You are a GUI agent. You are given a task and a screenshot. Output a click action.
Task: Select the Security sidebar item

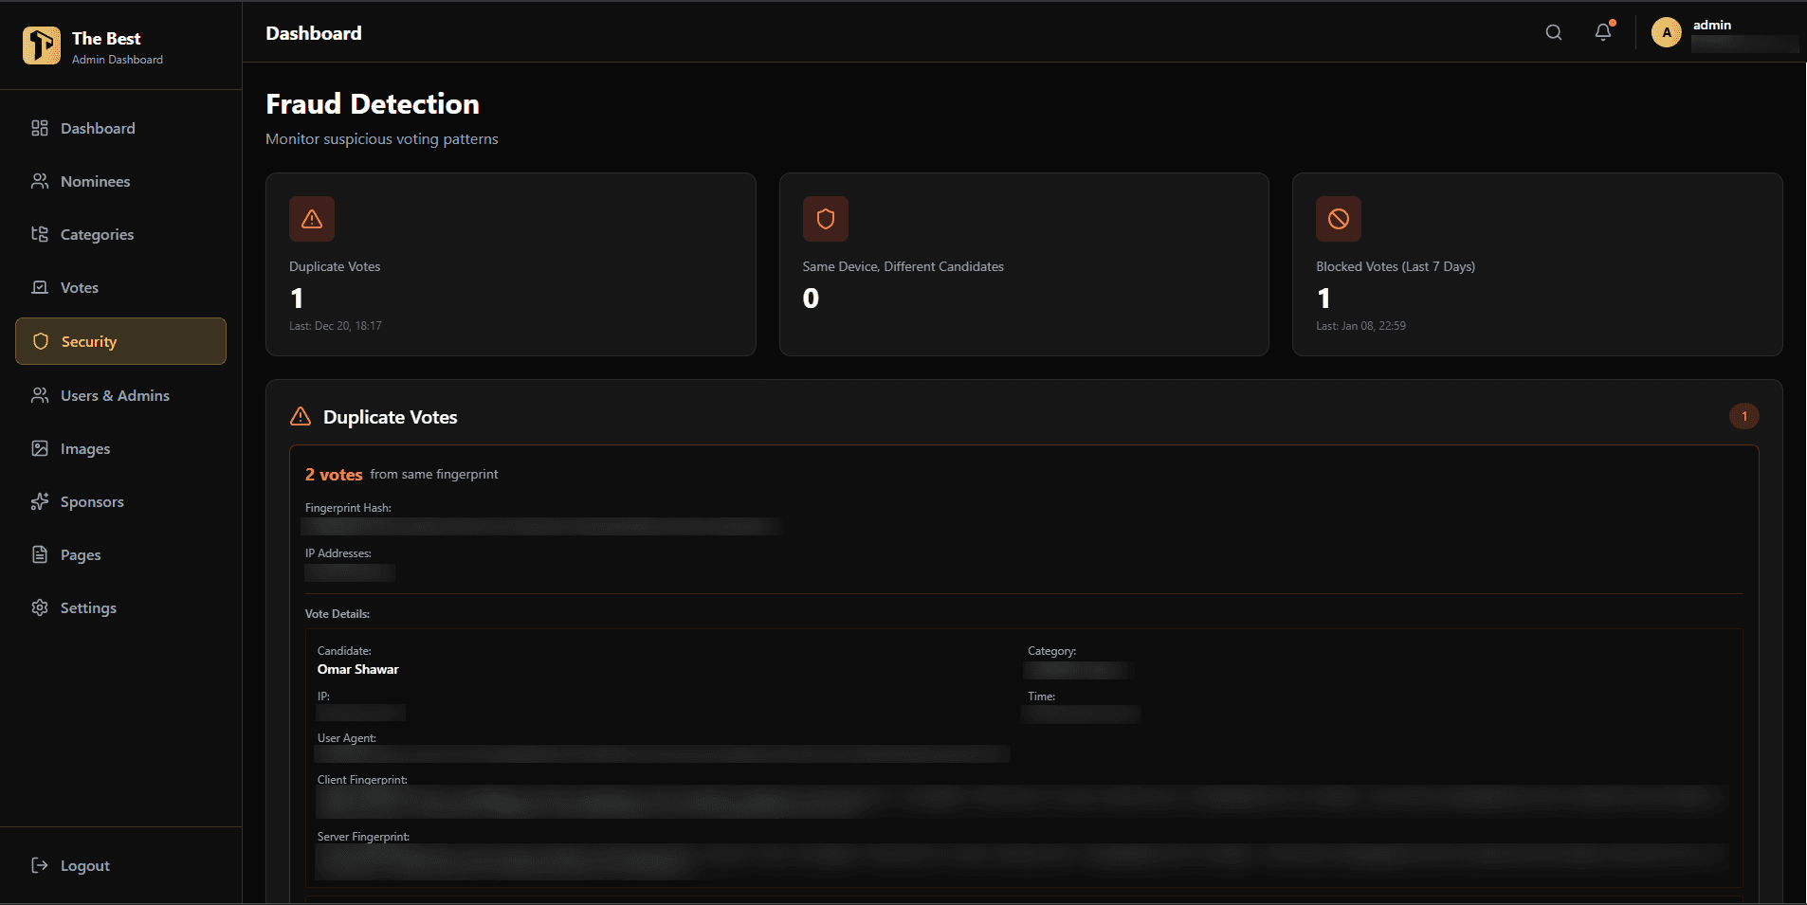coord(120,341)
